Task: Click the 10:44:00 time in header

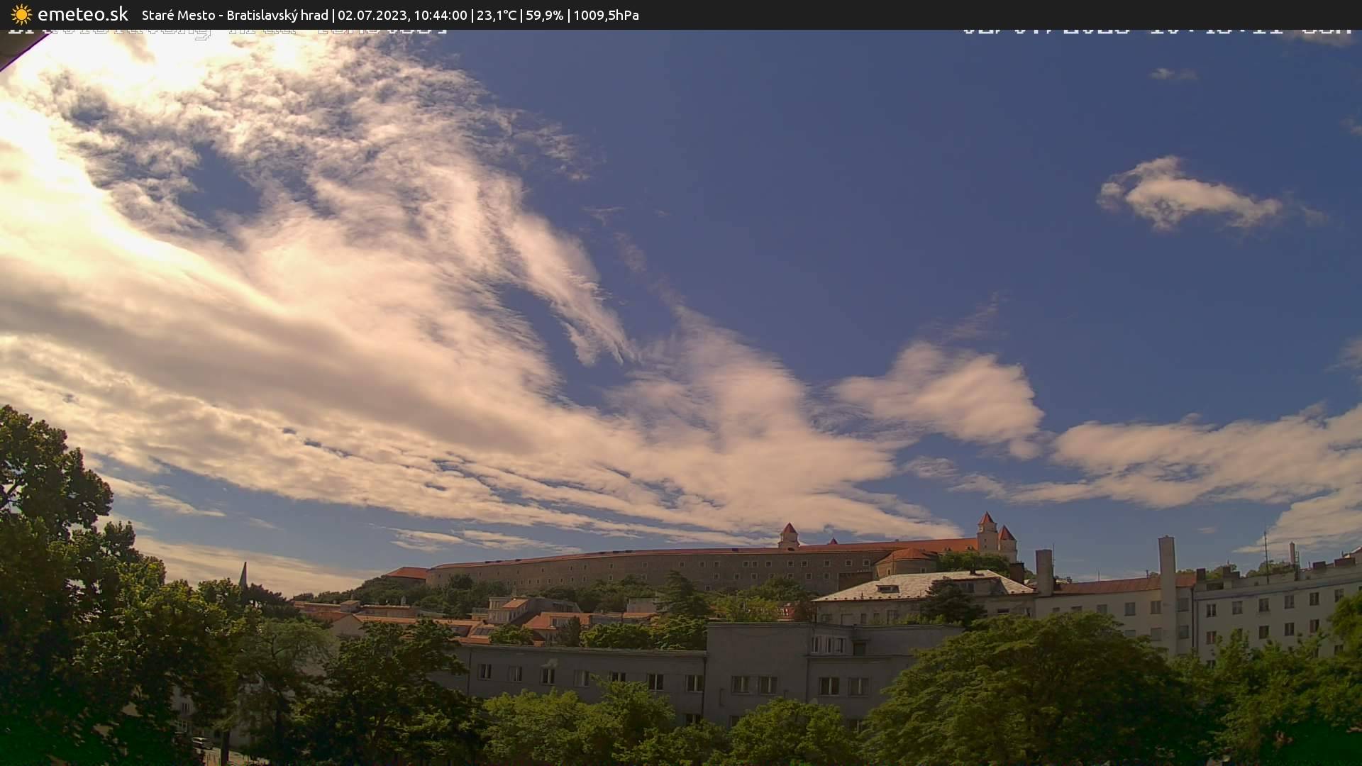Action: tap(441, 15)
